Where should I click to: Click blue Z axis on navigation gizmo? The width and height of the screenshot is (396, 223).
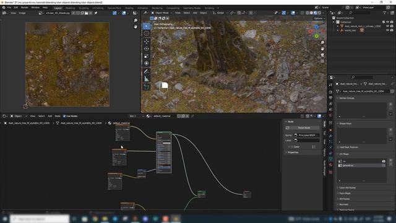coord(316,27)
